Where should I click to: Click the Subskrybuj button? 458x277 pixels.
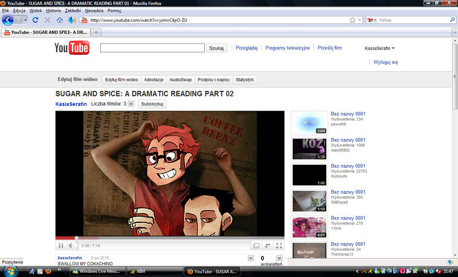tap(152, 104)
